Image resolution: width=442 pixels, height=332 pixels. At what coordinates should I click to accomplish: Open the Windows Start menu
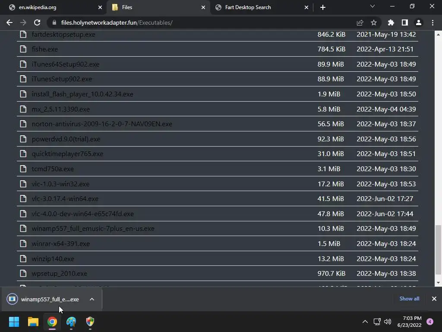[x=14, y=322]
